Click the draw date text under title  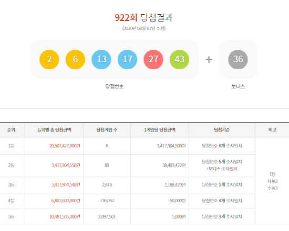click(x=144, y=28)
